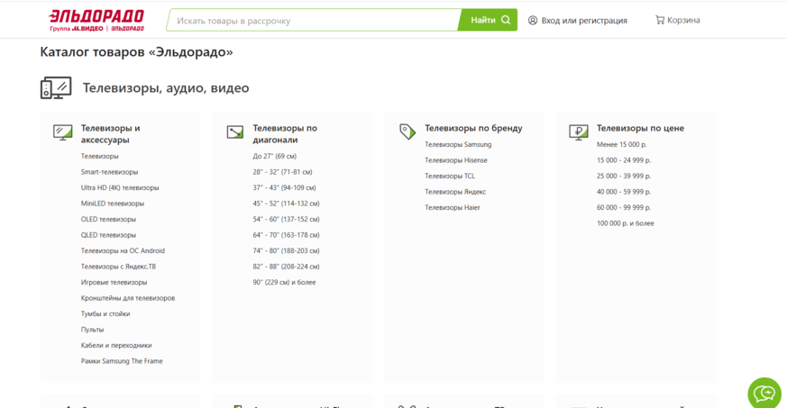This screenshot has height=408, width=787.
Task: Open Телевизоры и аксессуары section heading
Action: [110, 134]
